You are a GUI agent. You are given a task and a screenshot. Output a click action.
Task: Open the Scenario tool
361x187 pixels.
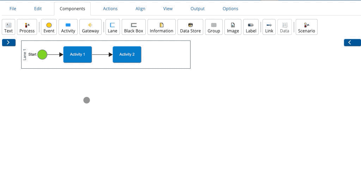(306, 27)
